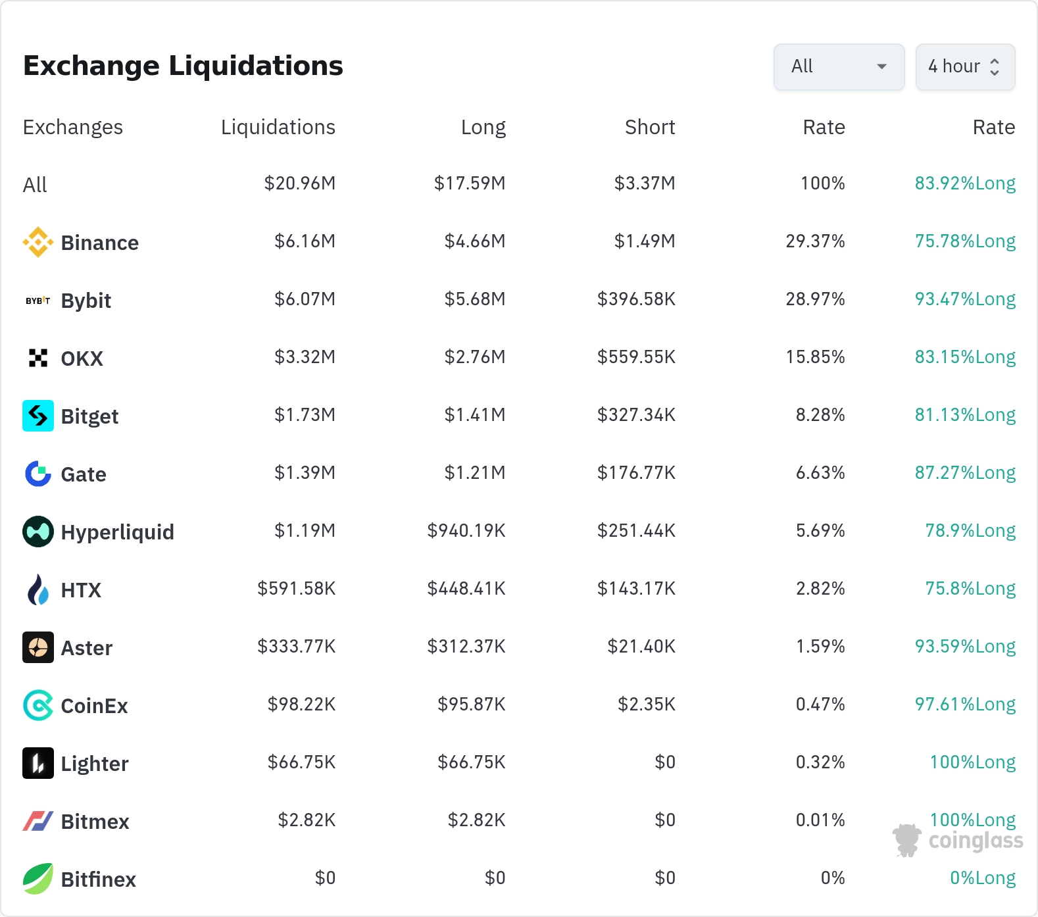
Task: Select the Lighter exchange logo
Action: tap(38, 763)
